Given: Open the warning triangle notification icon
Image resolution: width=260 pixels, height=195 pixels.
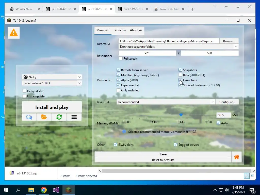Looking at the screenshot, I should point(14,33).
